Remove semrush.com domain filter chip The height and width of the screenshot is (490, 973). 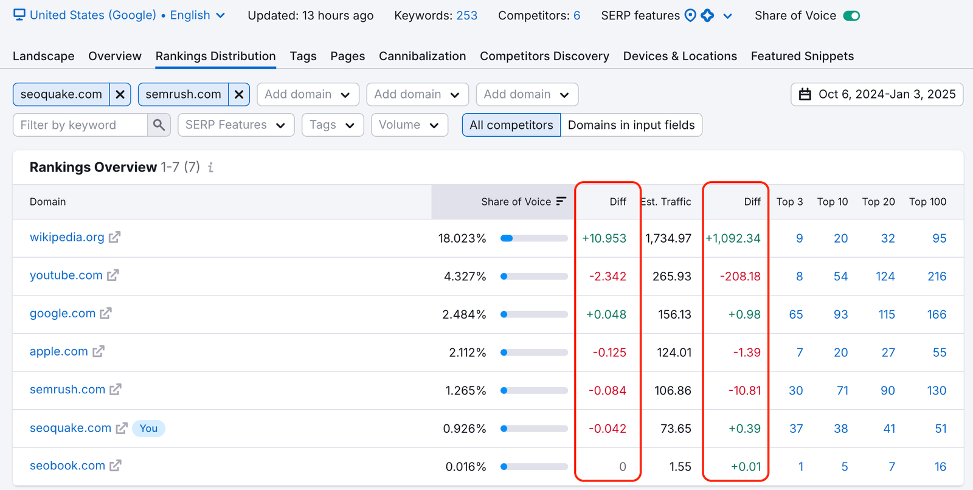(x=239, y=95)
